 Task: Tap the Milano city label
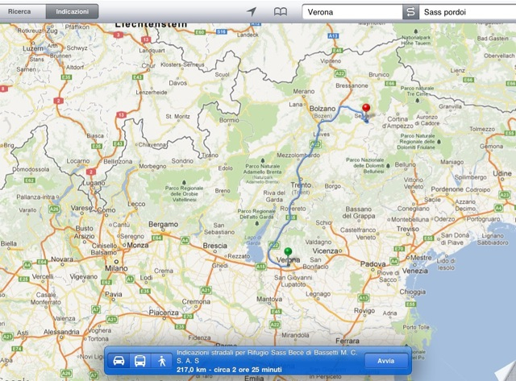click(x=116, y=268)
